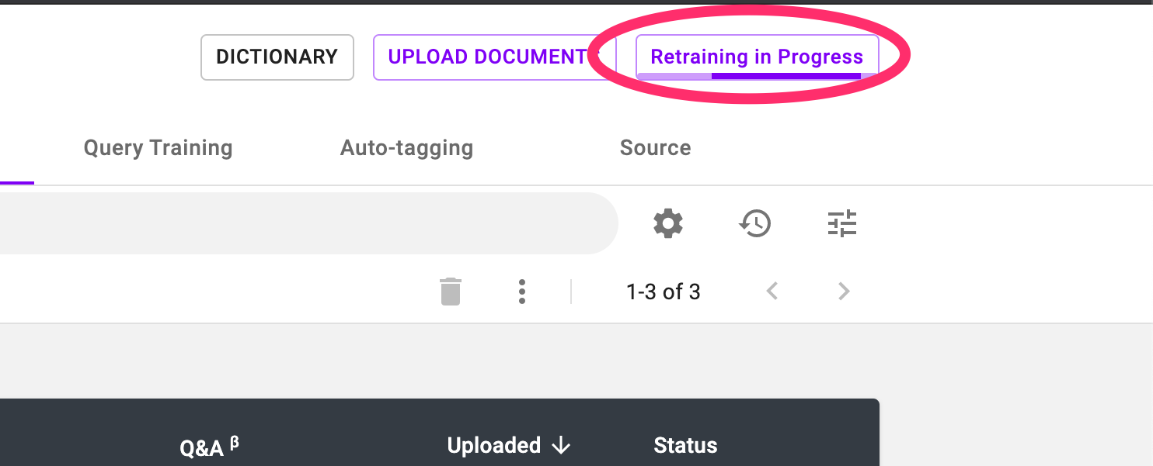Click the trash delete icon
The height and width of the screenshot is (466, 1153).
(451, 292)
